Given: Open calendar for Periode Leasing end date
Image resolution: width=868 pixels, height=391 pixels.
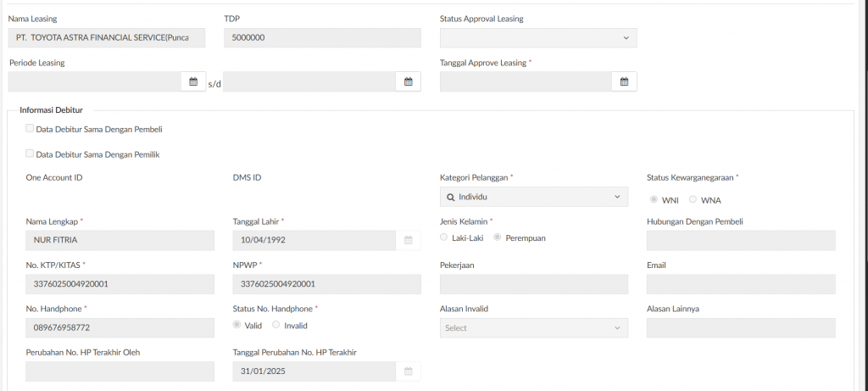Looking at the screenshot, I should coord(408,81).
